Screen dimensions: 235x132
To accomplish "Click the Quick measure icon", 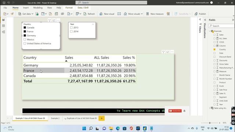I will click(168, 14).
